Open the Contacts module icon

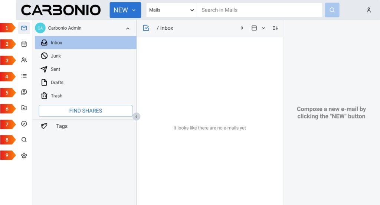[24, 60]
